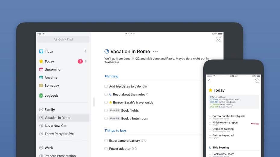
Task: Open the Throw Party for Eve project
Action: click(x=64, y=134)
